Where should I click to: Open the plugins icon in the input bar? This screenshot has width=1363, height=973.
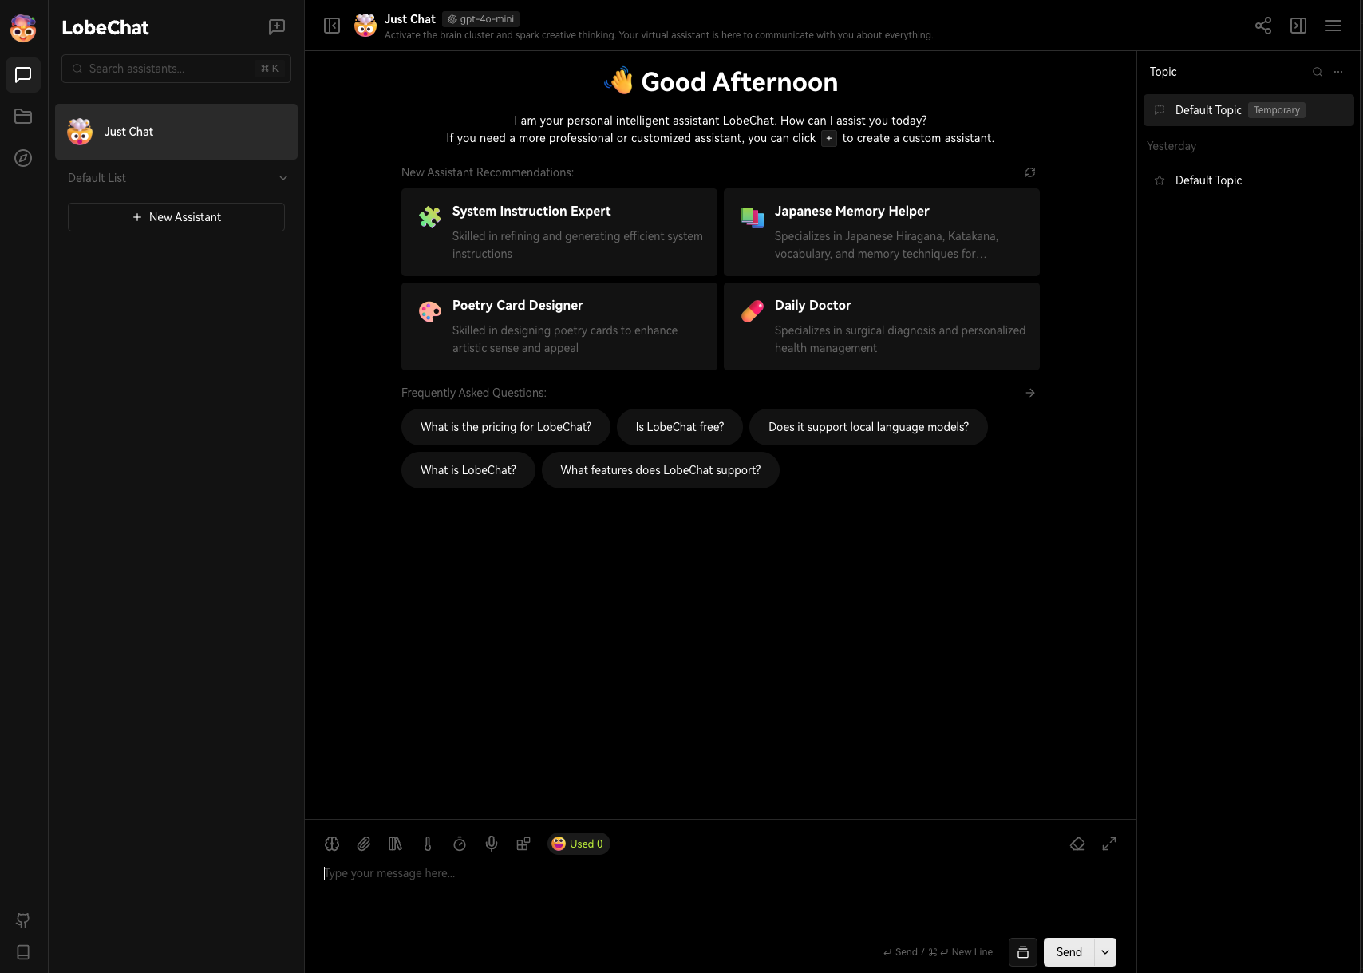click(523, 844)
